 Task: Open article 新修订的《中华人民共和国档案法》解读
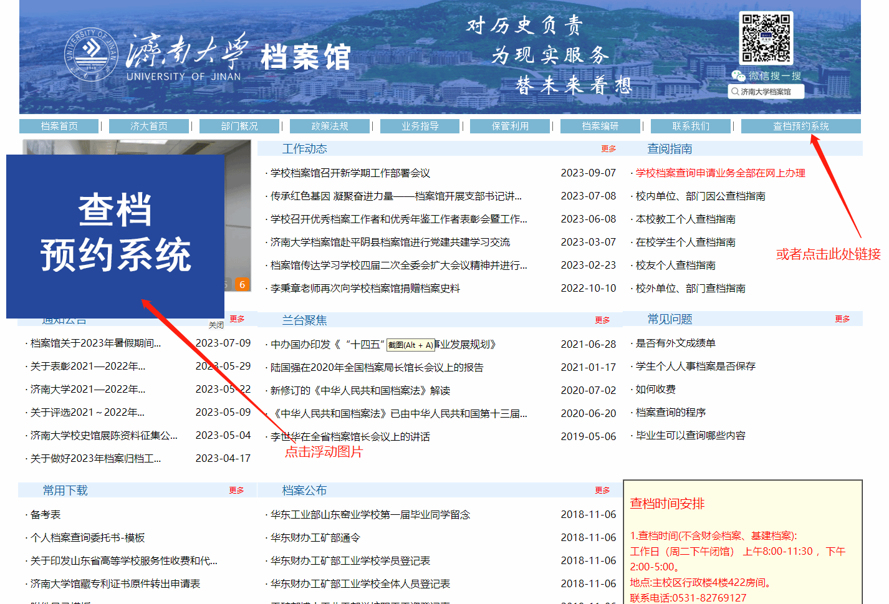click(360, 390)
